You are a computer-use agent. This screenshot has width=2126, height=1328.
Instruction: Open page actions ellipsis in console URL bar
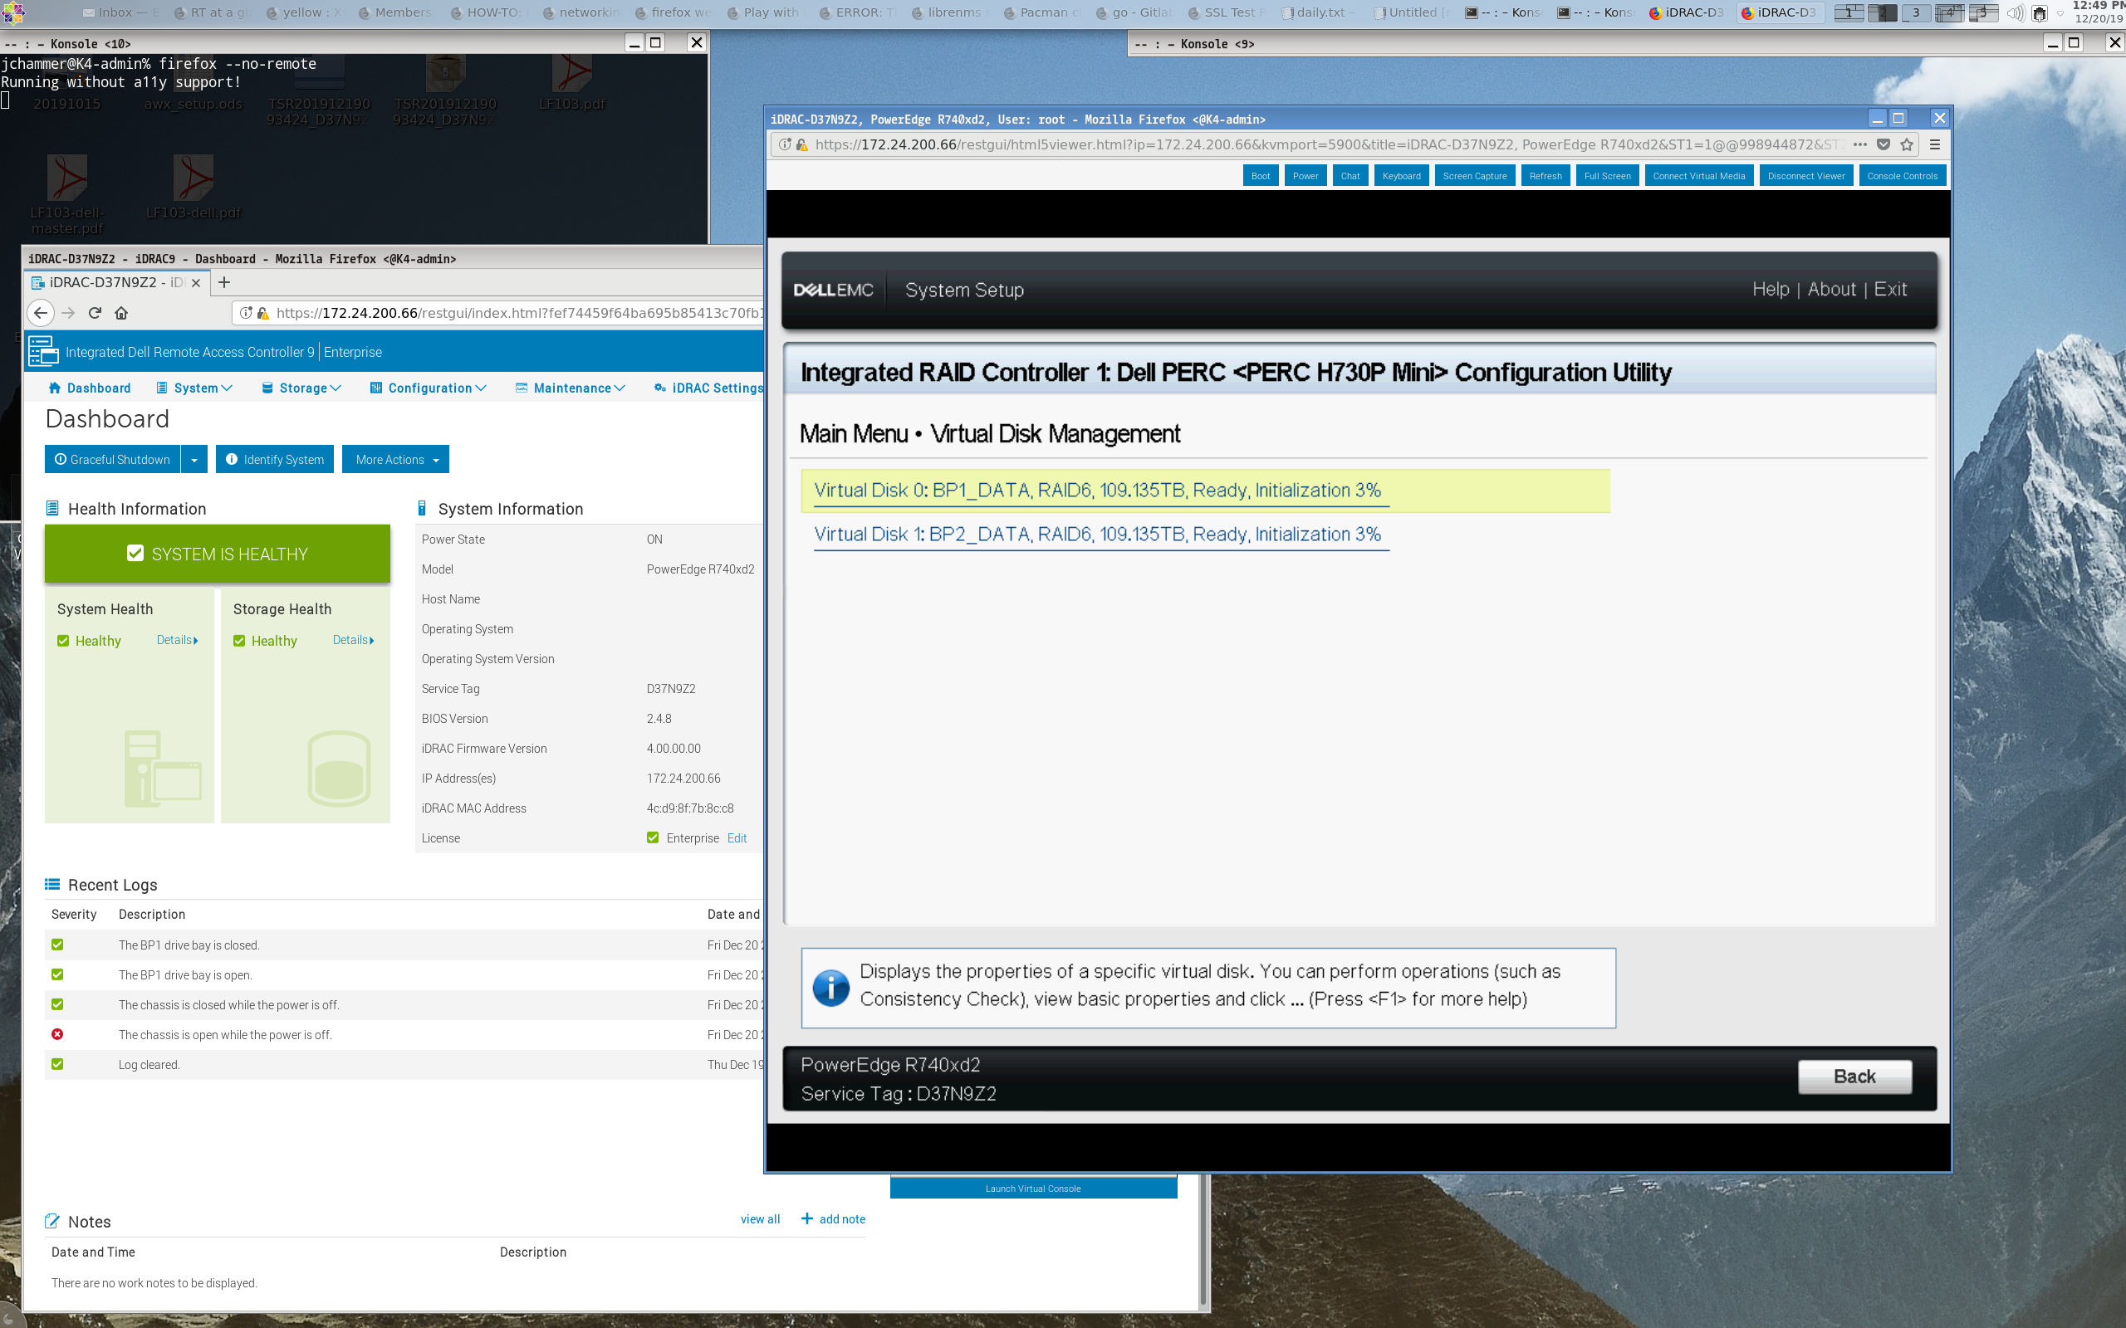[x=1859, y=144]
